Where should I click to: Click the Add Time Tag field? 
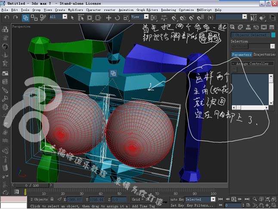(143, 206)
